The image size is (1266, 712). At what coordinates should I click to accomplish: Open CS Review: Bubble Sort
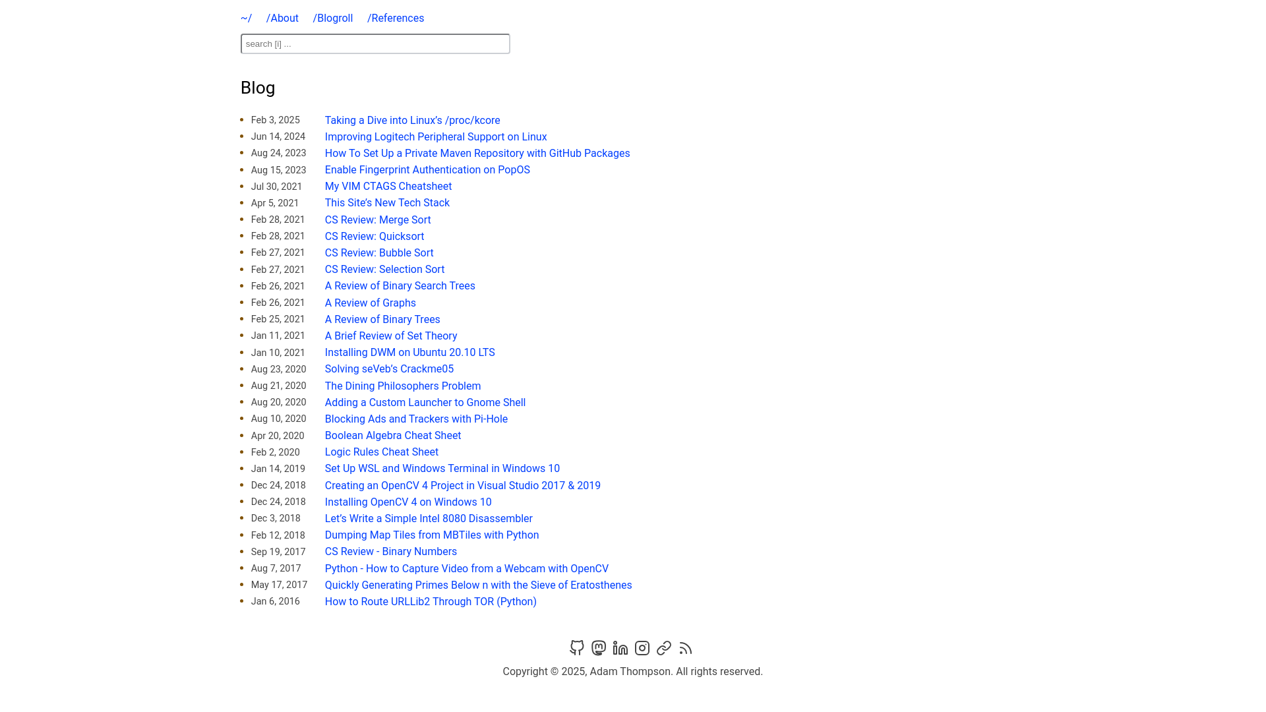(x=379, y=252)
